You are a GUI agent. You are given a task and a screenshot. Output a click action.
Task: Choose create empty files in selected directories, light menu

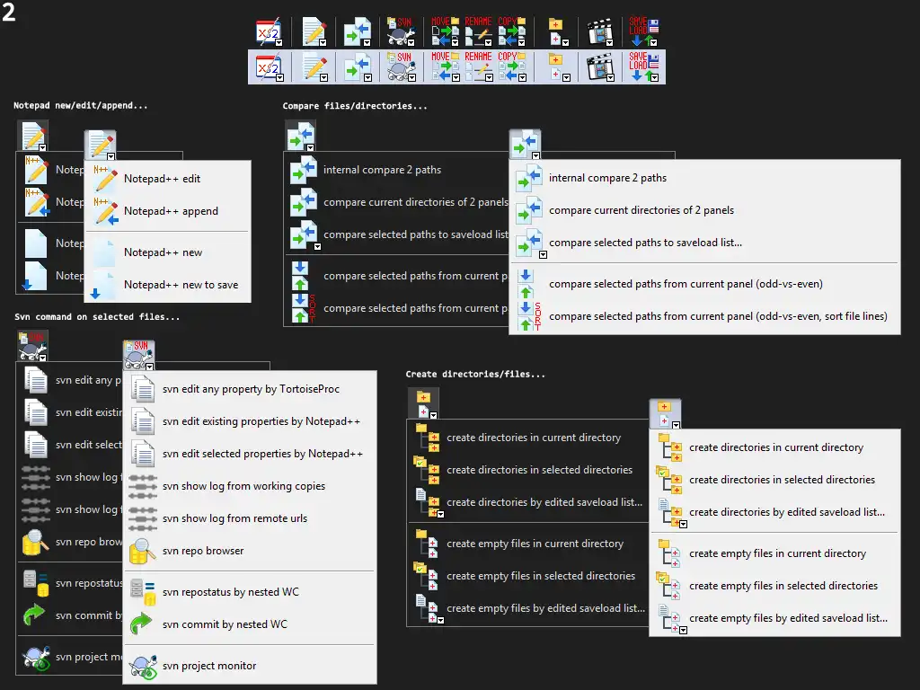point(774,586)
